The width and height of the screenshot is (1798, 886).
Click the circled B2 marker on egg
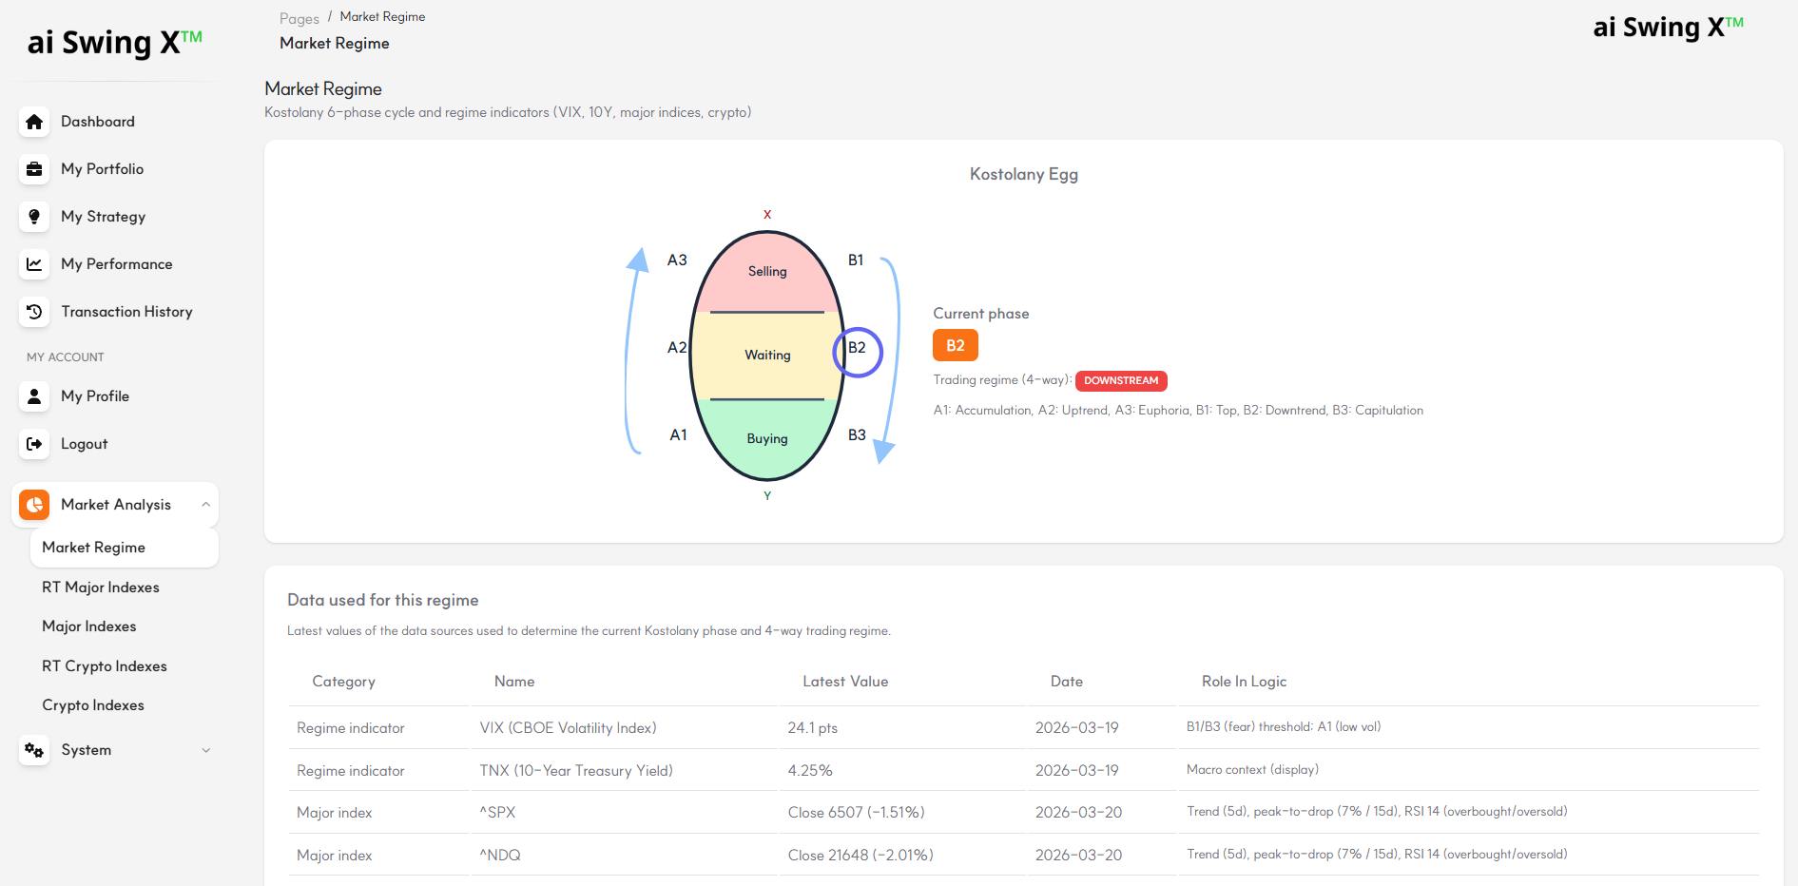(x=857, y=352)
